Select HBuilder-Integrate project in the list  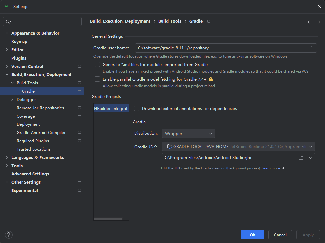[x=112, y=109]
